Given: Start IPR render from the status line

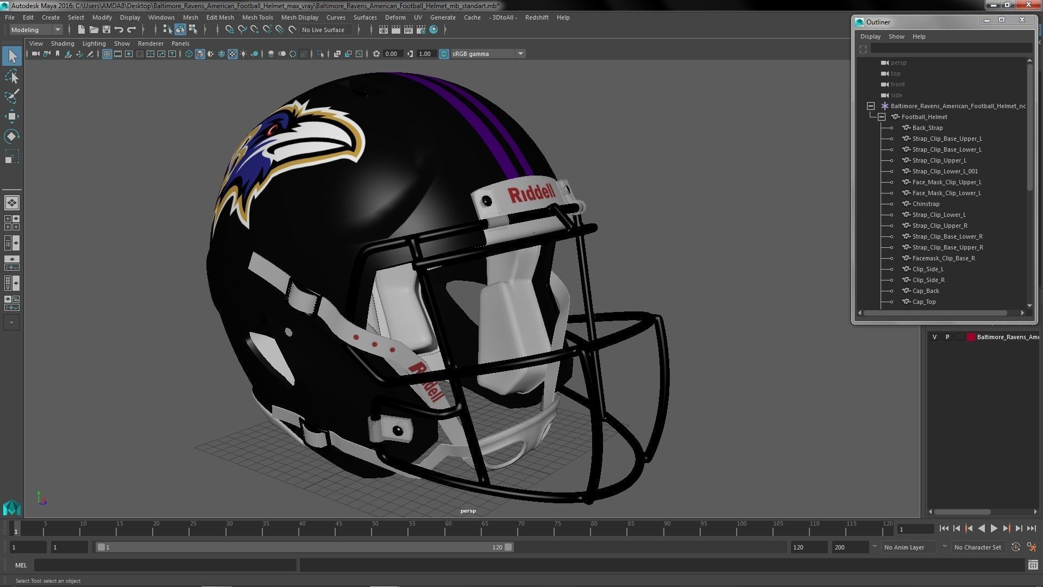Looking at the screenshot, I should click(409, 29).
